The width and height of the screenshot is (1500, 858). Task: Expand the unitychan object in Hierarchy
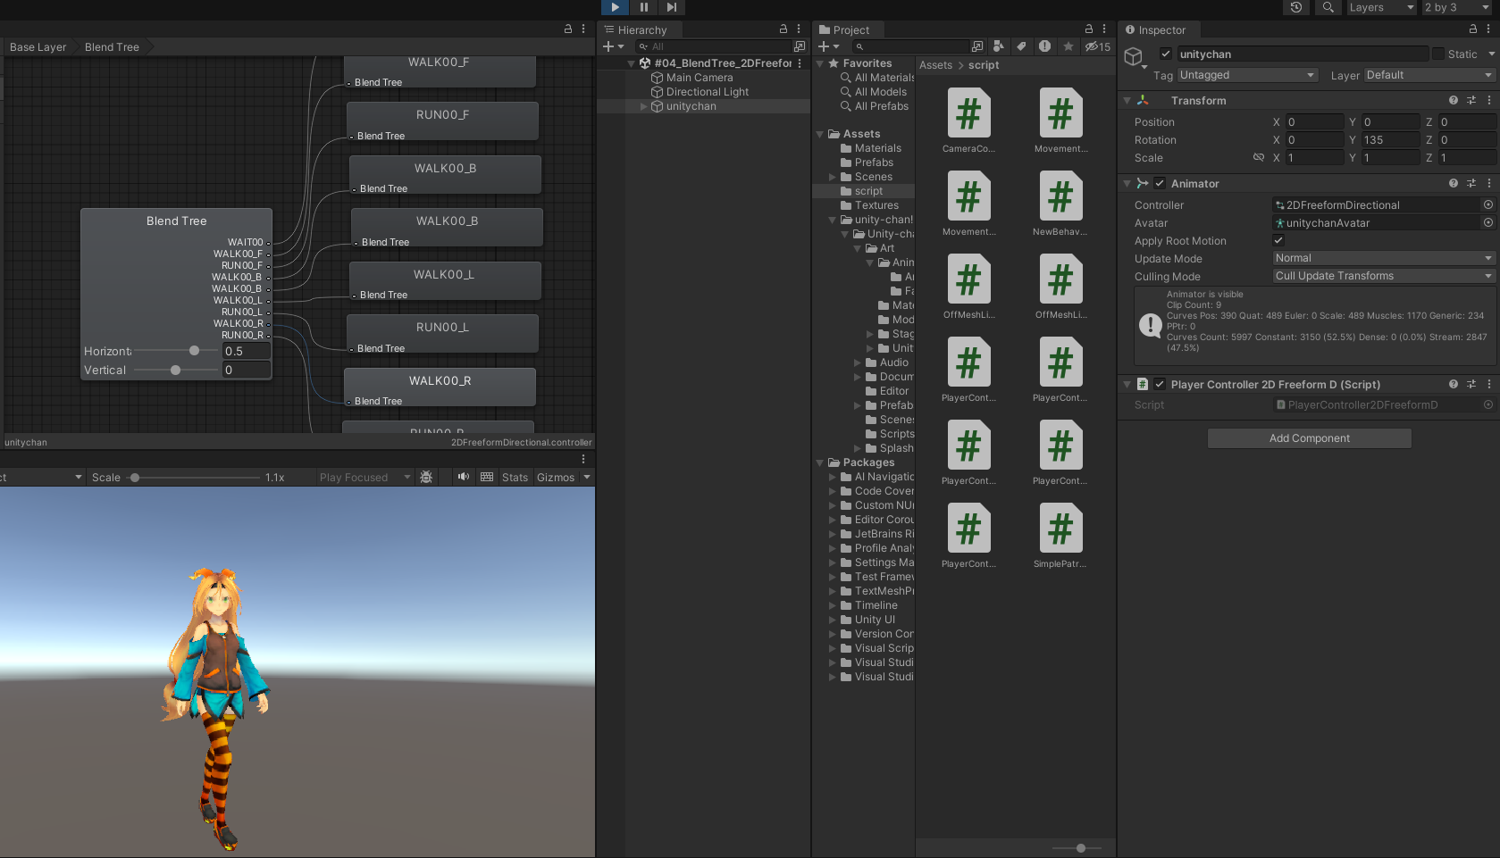(643, 106)
